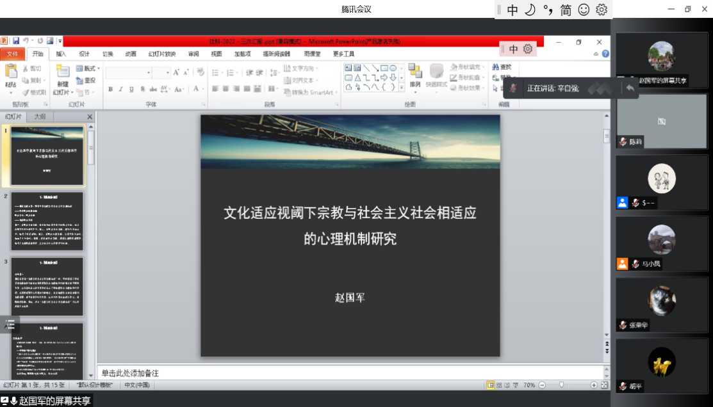This screenshot has width=713, height=407.
Task: Open the Layout (版式) dropdown
Action: point(88,68)
